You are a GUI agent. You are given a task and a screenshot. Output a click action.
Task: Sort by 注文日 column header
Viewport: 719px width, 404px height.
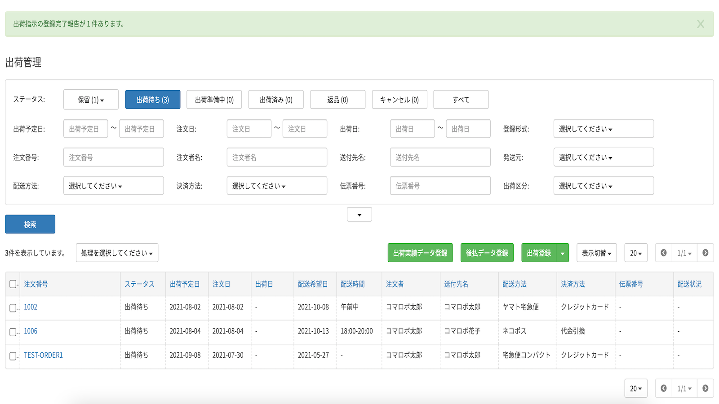pos(221,284)
